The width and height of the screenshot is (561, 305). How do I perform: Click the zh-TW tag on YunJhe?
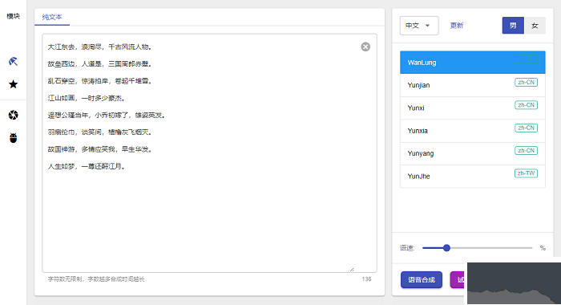[526, 173]
